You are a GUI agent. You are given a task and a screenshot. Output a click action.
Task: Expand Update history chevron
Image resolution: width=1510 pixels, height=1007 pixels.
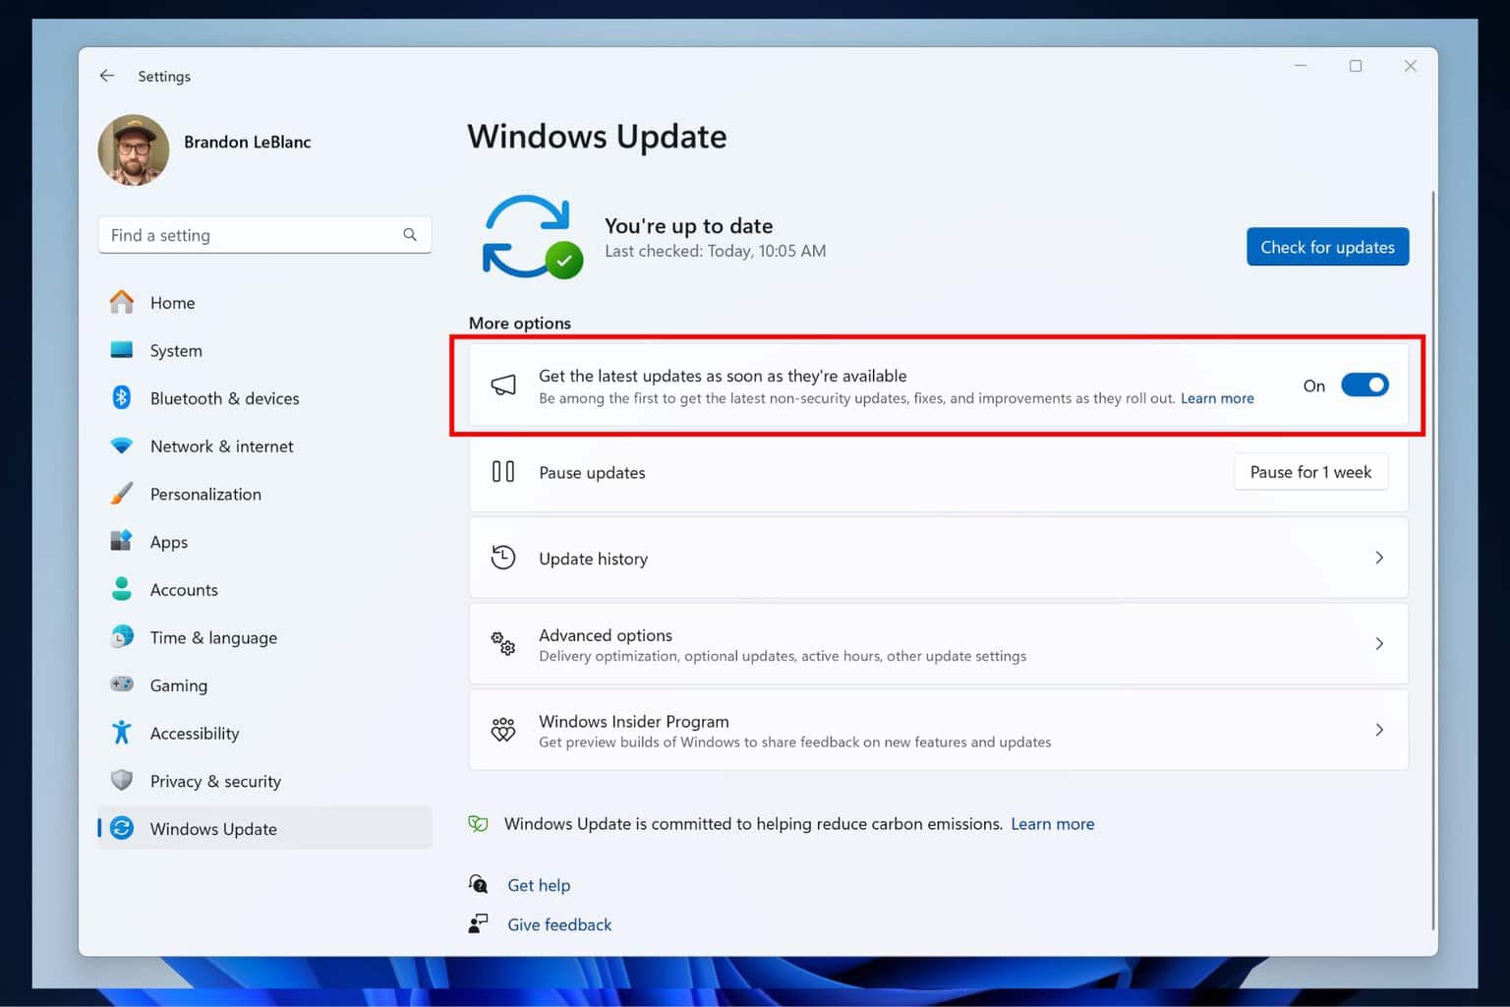(1379, 558)
